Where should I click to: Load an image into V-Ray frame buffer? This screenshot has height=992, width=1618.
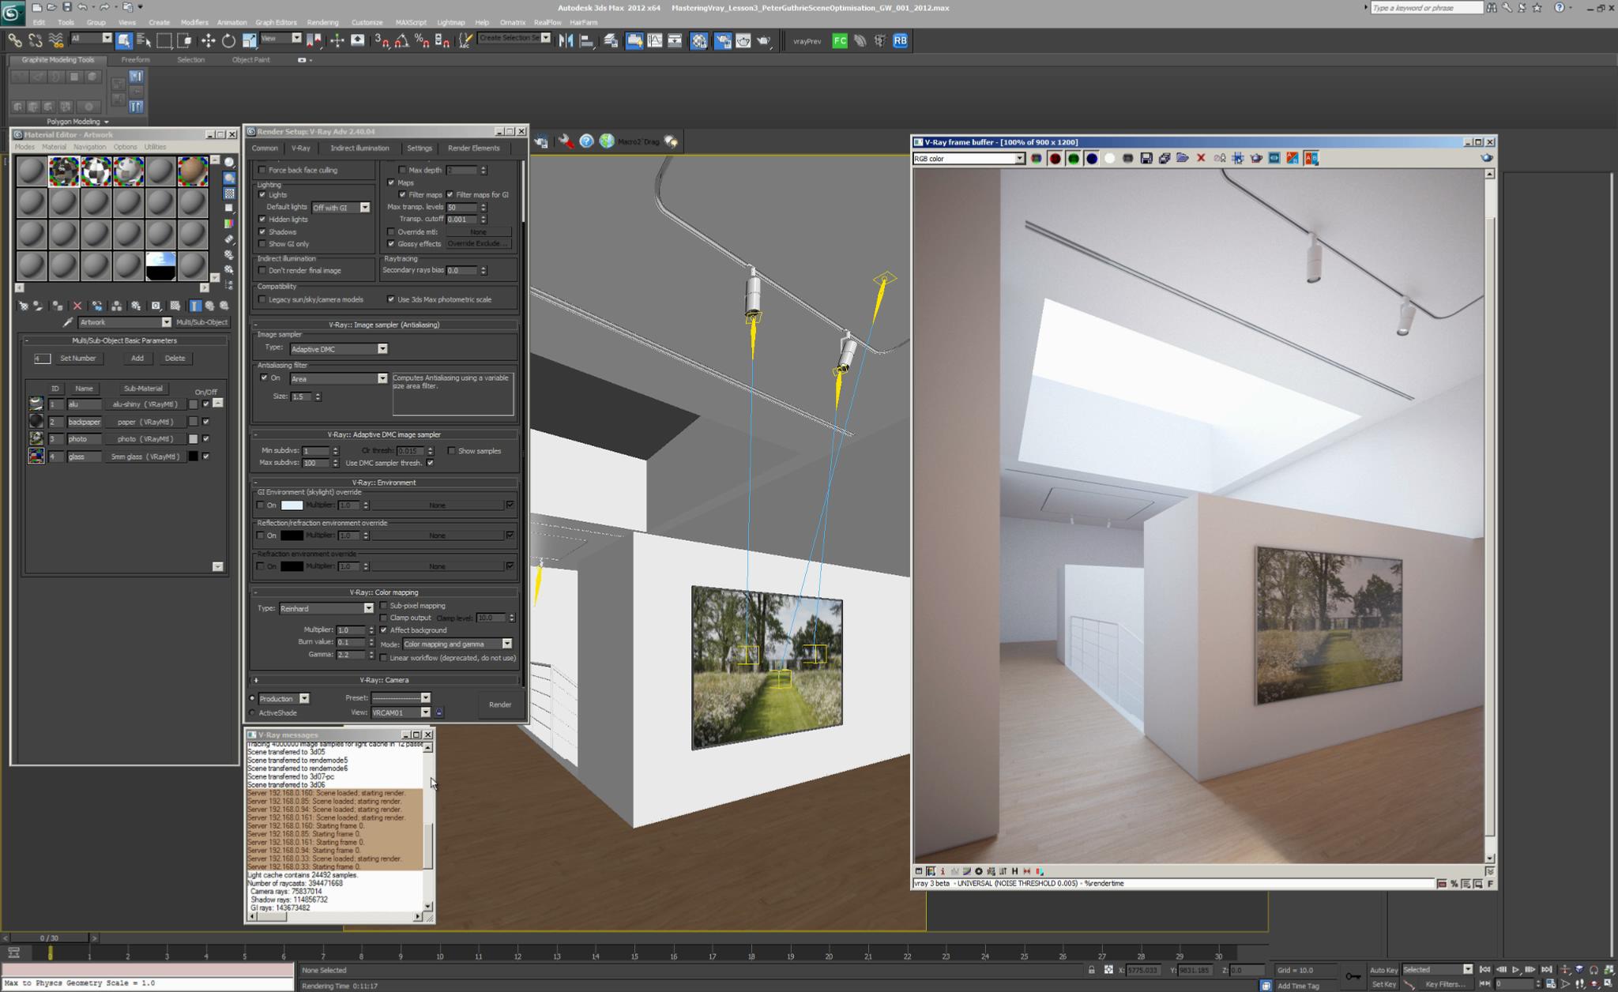(1183, 159)
